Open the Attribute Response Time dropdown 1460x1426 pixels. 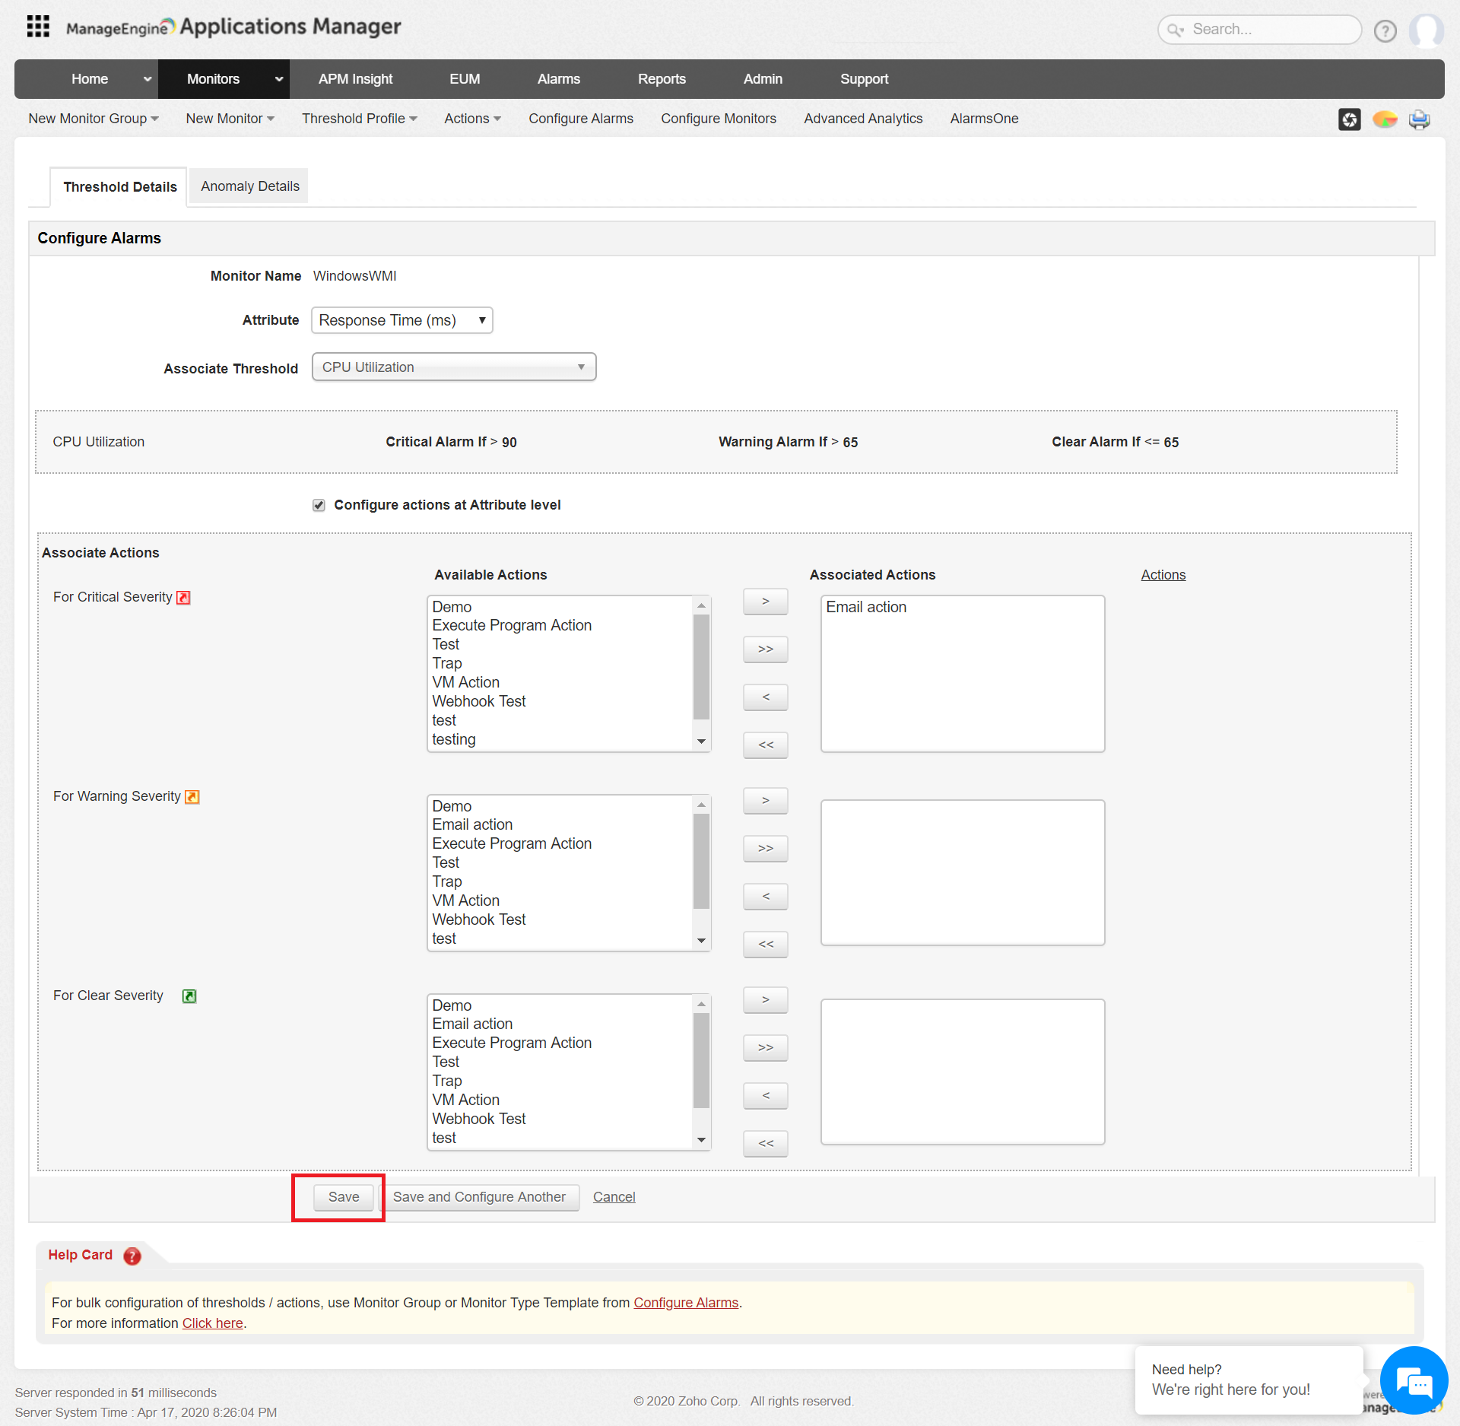[401, 320]
